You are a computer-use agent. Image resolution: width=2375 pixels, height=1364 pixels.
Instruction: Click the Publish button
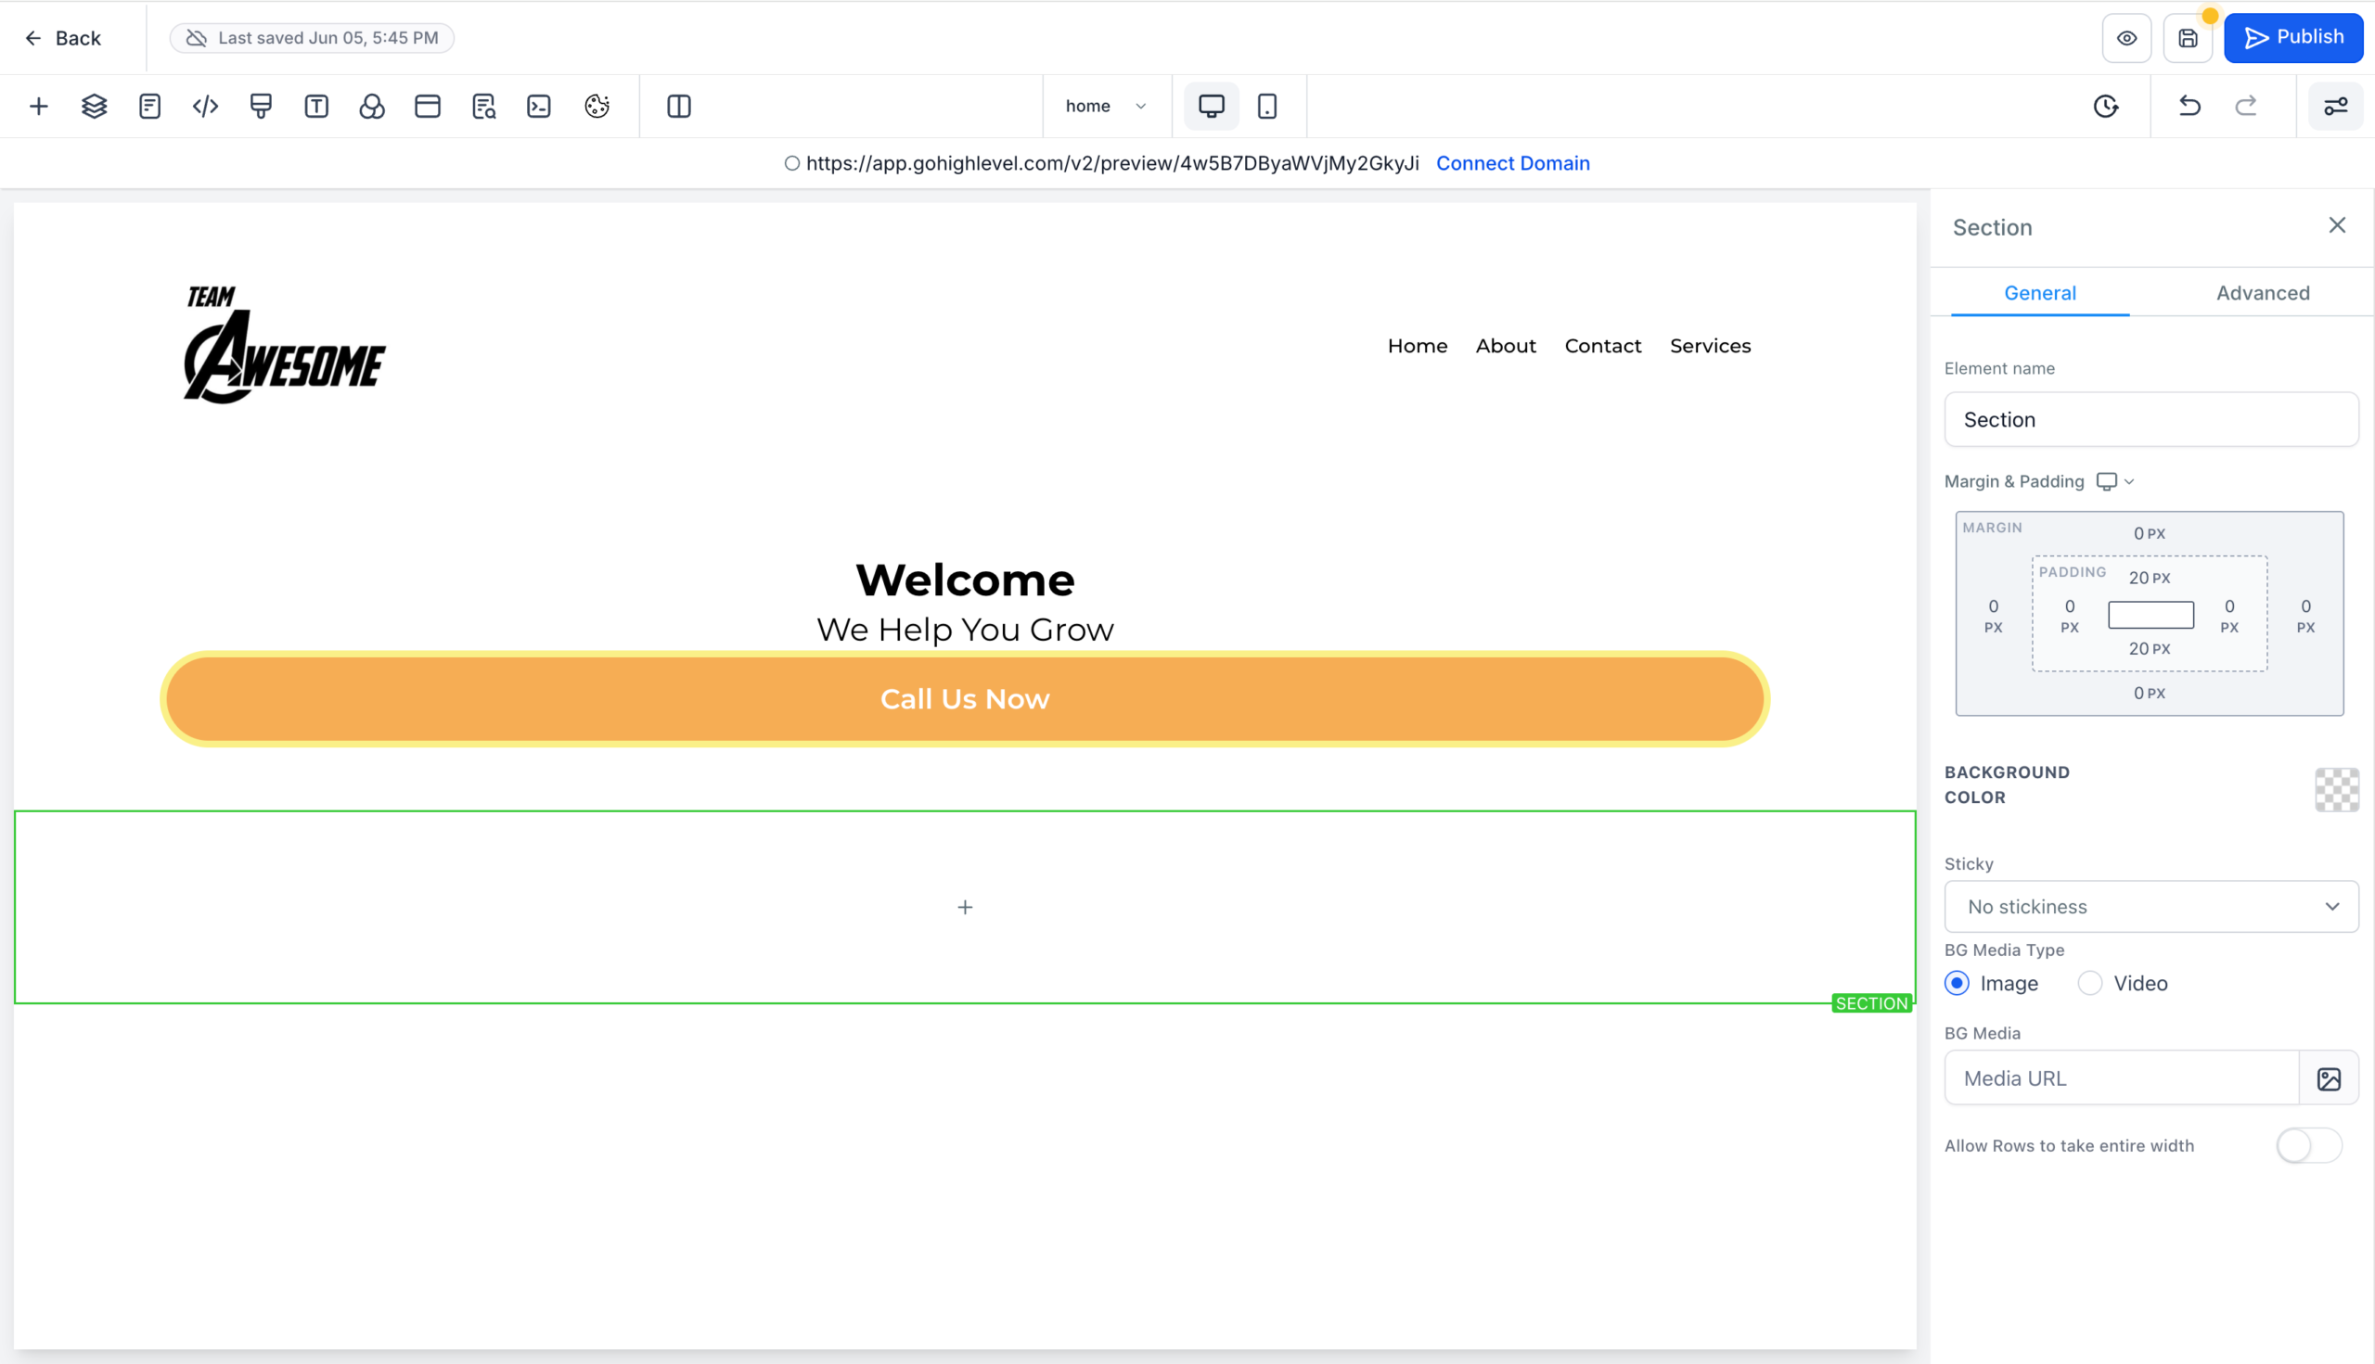click(x=2293, y=37)
